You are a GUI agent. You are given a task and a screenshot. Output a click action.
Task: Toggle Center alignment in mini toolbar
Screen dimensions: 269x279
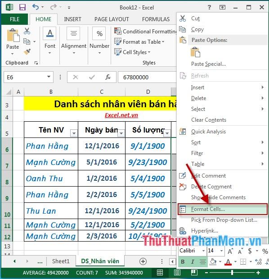[203, 261]
